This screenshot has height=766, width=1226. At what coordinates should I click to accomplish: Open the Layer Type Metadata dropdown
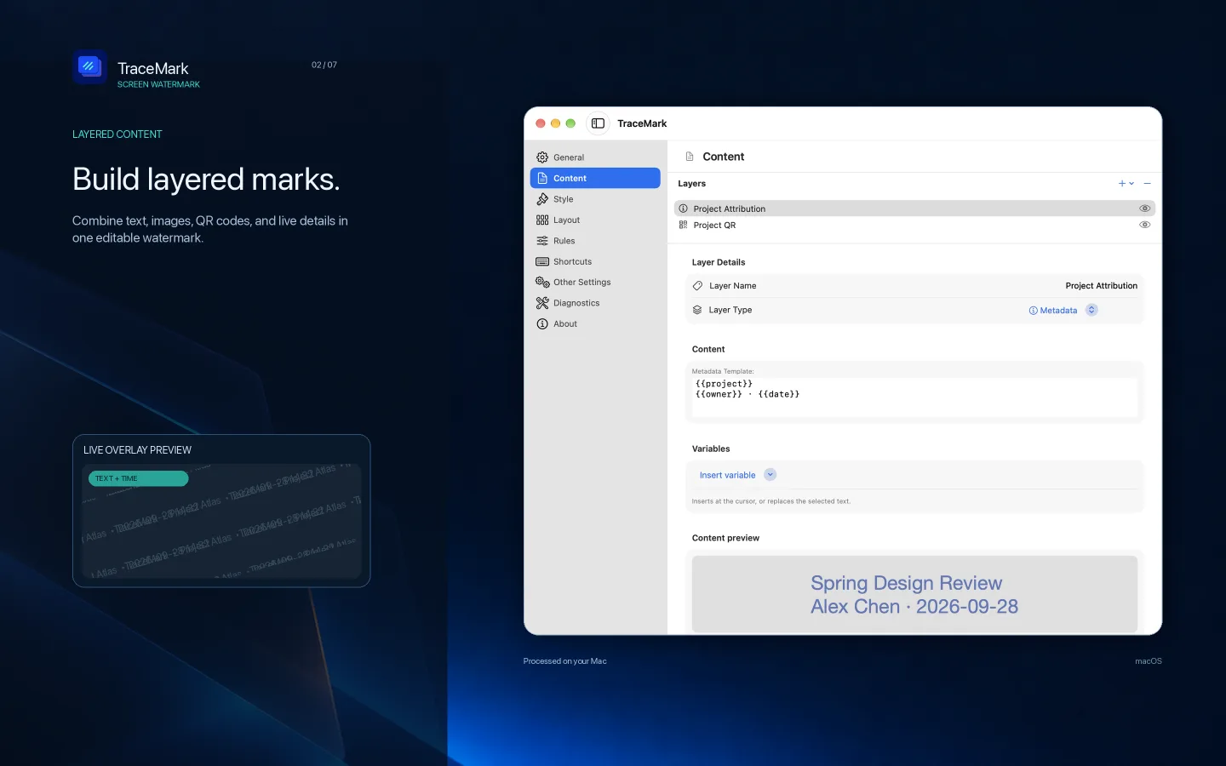point(1063,310)
